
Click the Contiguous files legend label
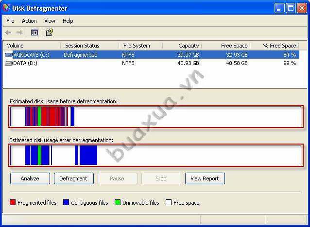[x=89, y=203]
